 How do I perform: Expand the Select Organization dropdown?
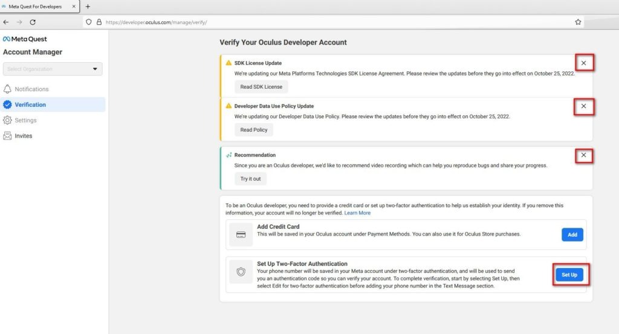53,69
